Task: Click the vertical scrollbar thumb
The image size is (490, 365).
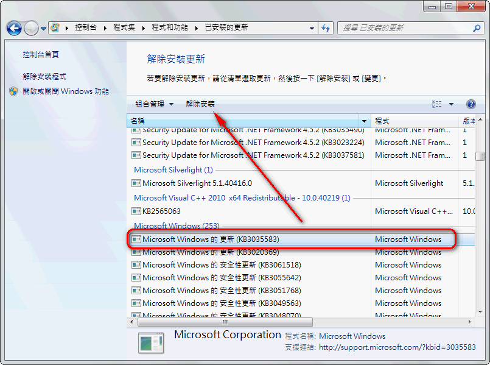Action: [x=480, y=156]
